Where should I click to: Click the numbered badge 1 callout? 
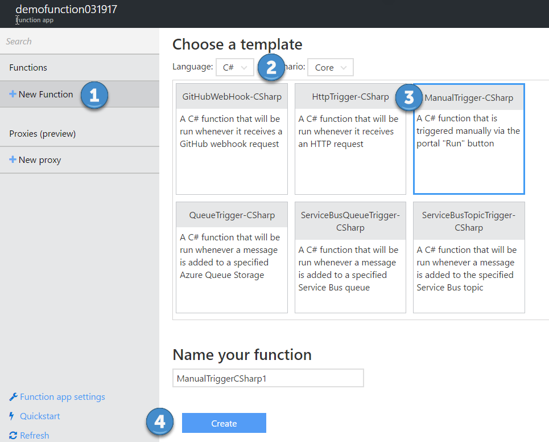94,95
